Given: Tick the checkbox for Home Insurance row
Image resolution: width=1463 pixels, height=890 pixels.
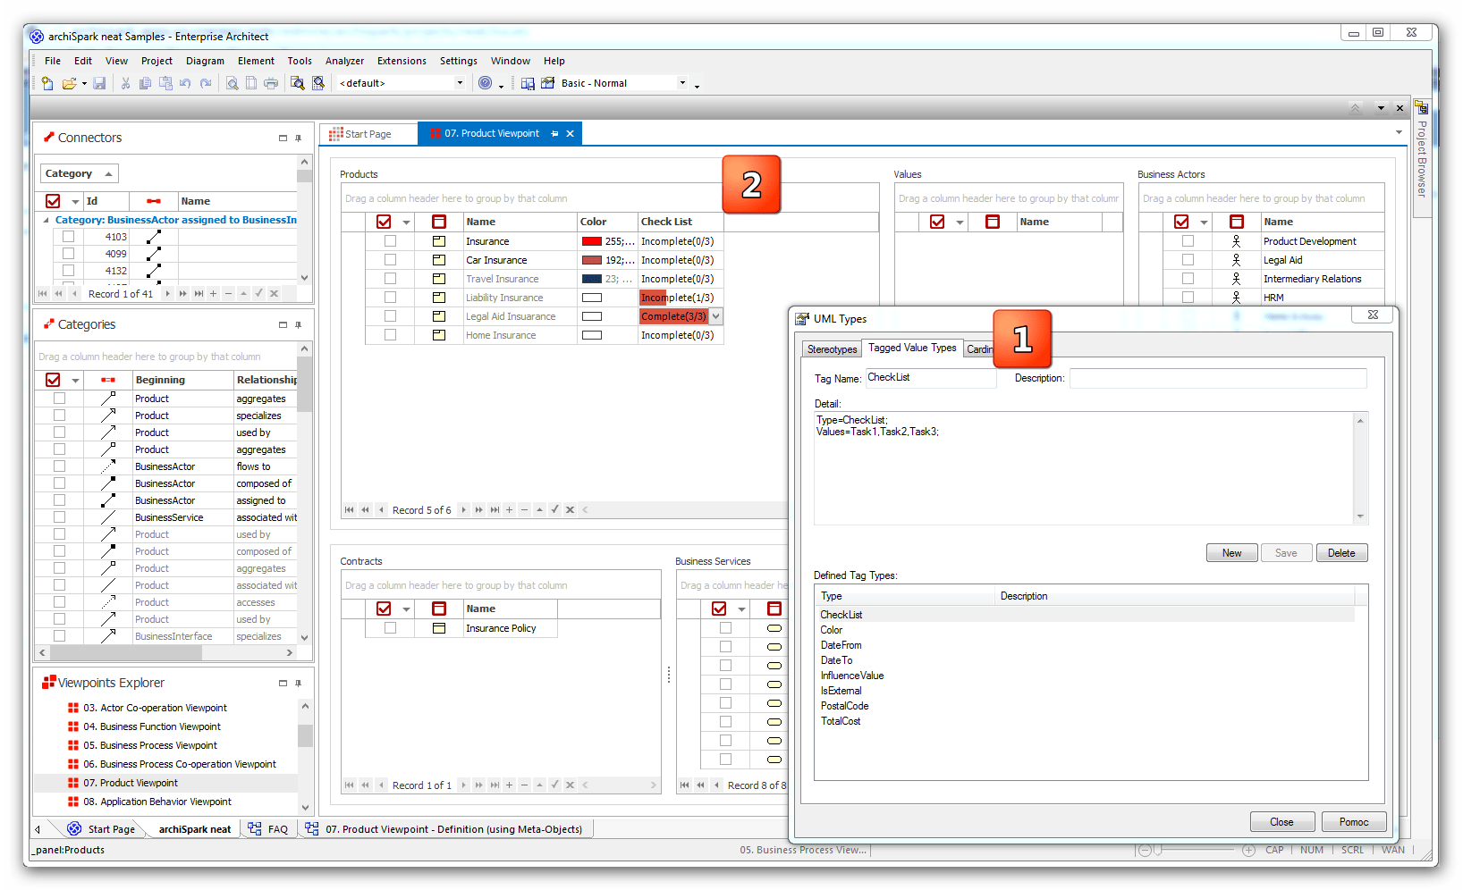Looking at the screenshot, I should (x=390, y=335).
